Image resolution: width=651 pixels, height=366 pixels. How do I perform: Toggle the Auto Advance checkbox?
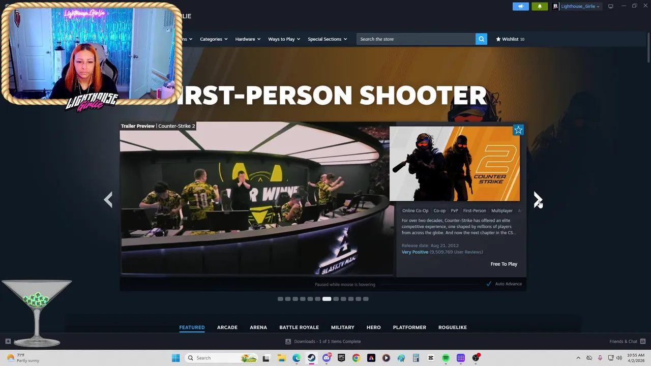click(x=489, y=284)
